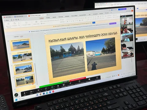Select the second slide thumbnail with two photos
The width and height of the screenshot is (147, 110).
tap(22, 57)
